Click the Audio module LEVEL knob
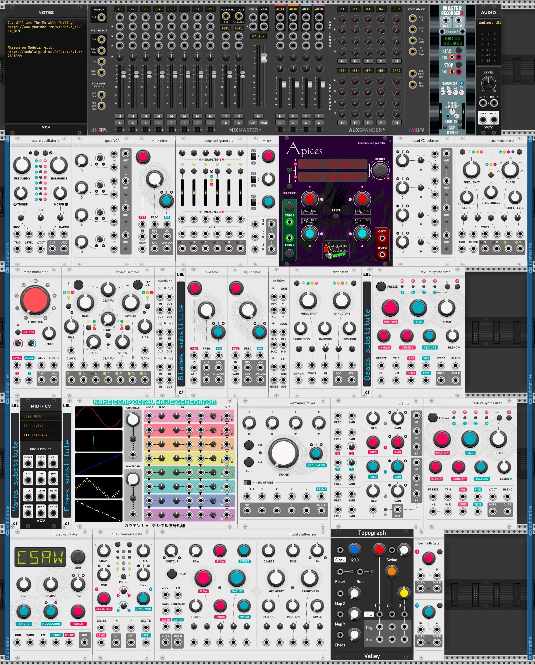 pos(488,83)
